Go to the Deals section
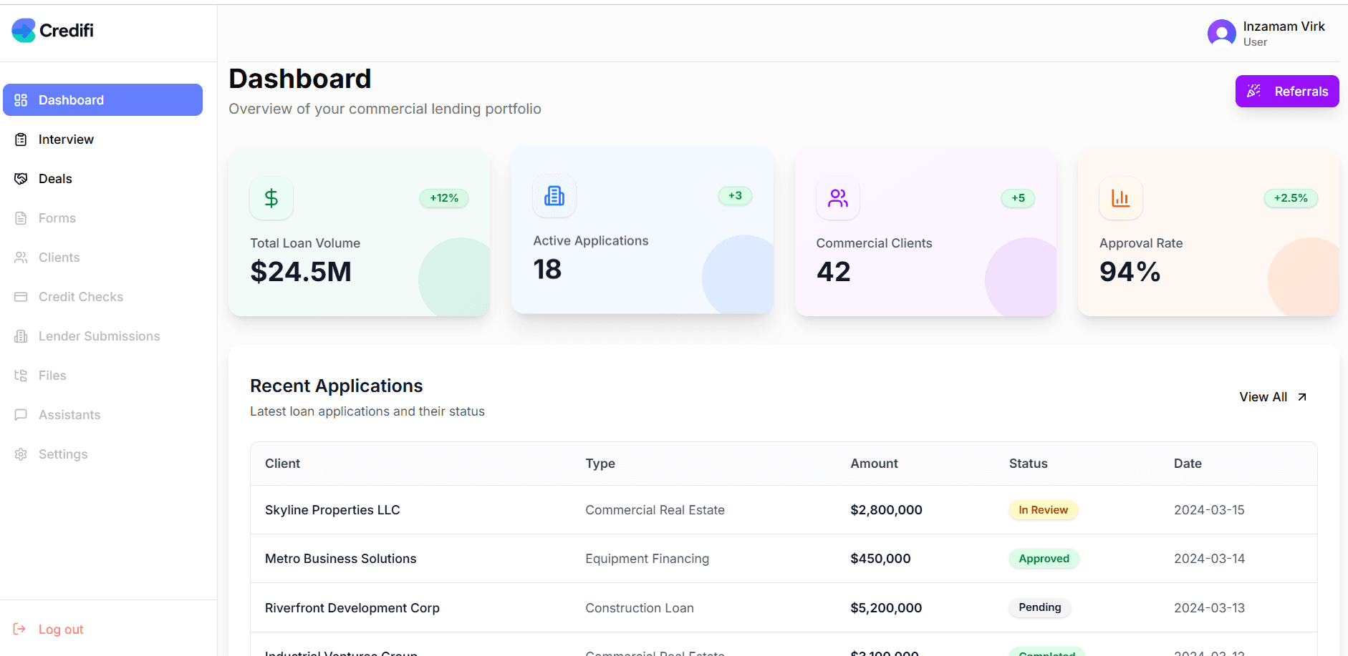Viewport: 1348px width, 656px height. [x=55, y=179]
